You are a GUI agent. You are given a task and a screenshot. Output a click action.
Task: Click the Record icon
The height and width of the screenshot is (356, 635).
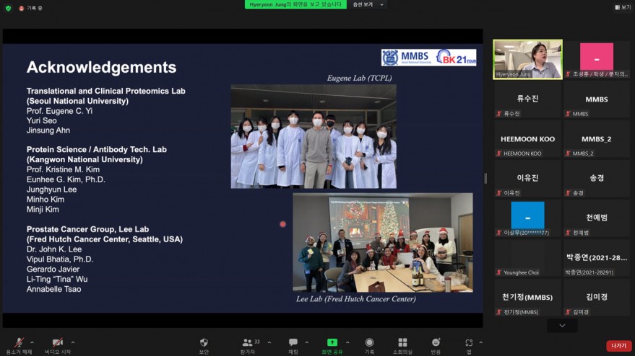pos(369,342)
